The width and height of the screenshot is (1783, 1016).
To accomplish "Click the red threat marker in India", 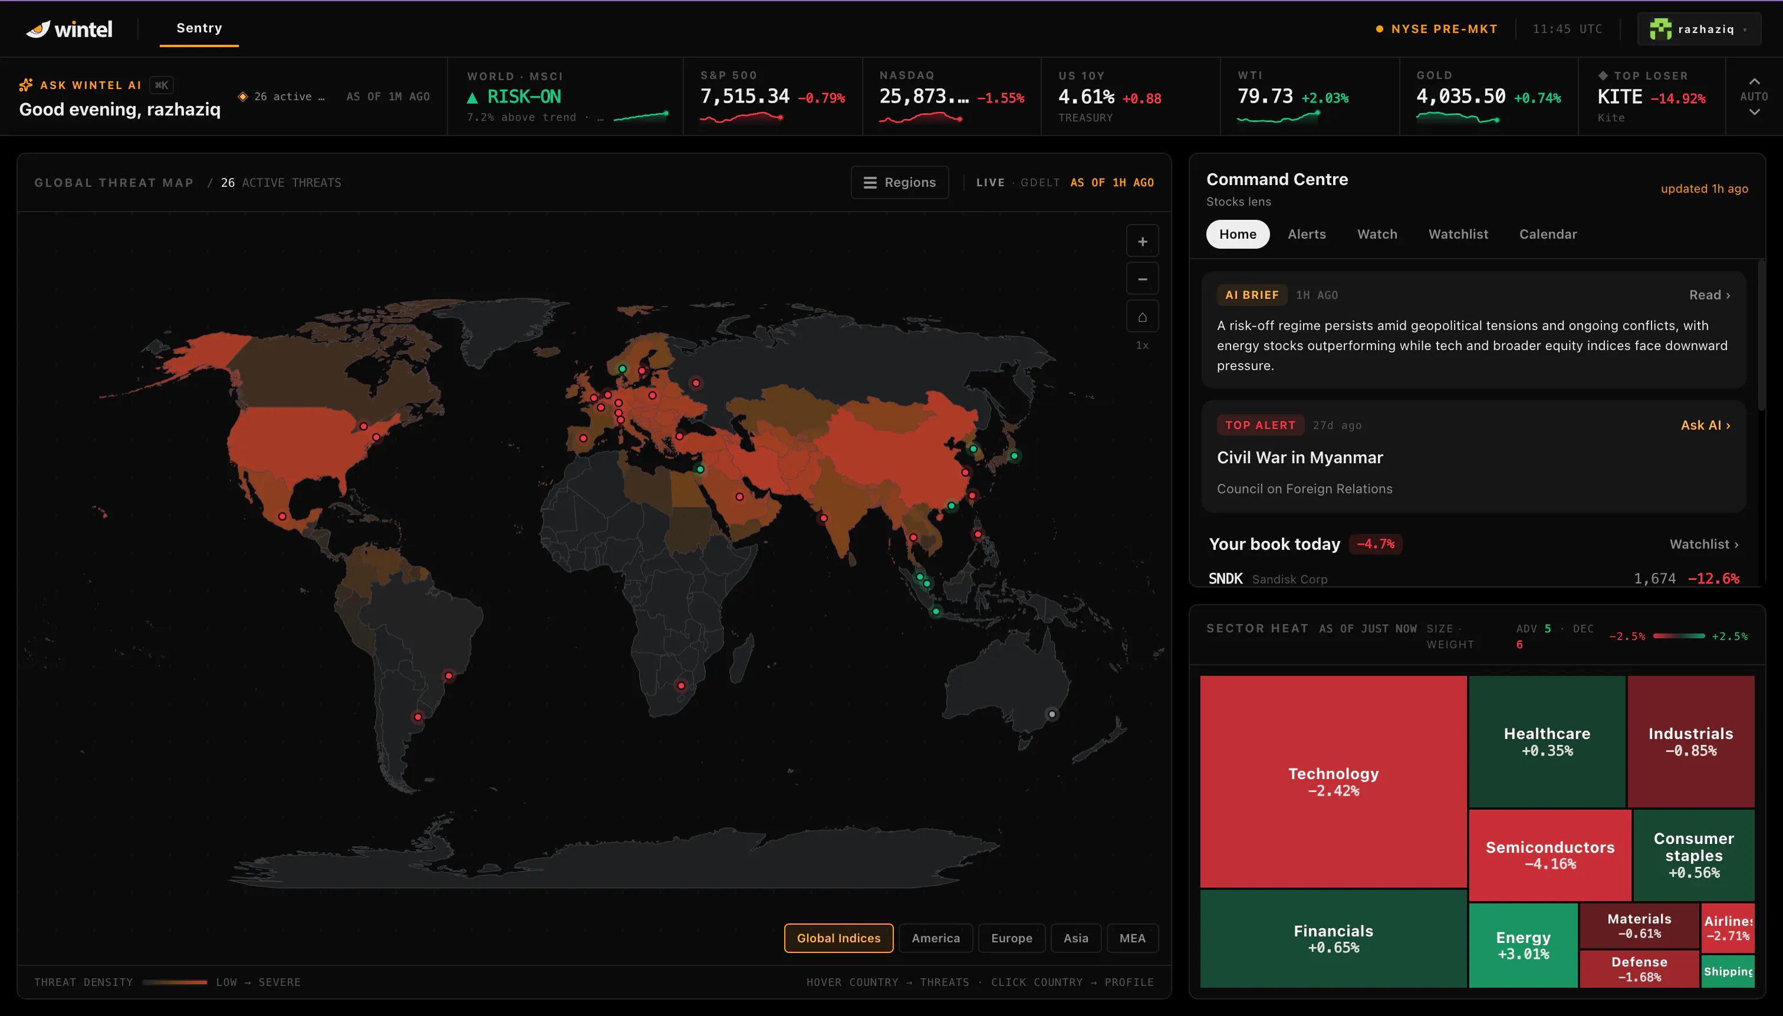I will 823,518.
